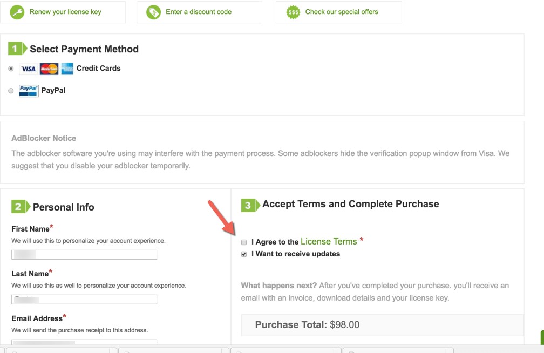This screenshot has width=544, height=353.
Task: Click the MasterCard logo
Action: [x=49, y=69]
